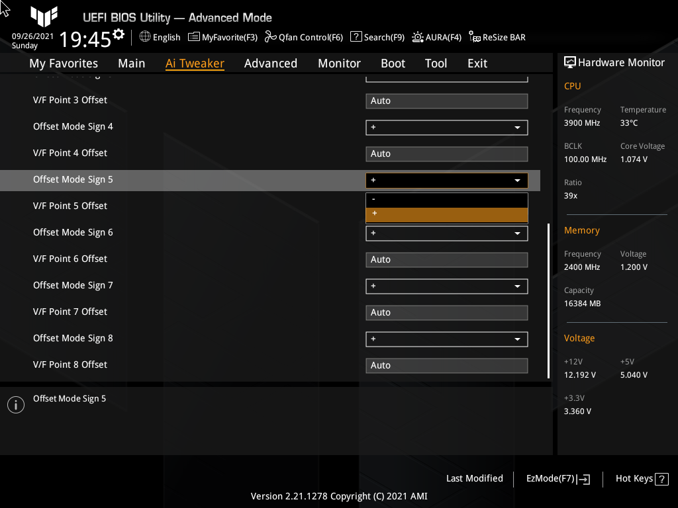Switch to the Boot tab
This screenshot has height=508, width=678.
tap(393, 63)
